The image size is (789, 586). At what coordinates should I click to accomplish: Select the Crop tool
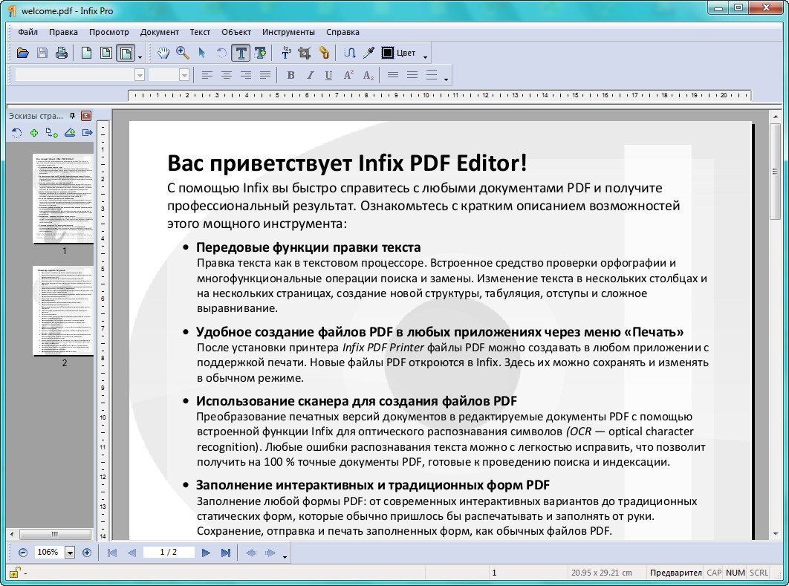(x=305, y=53)
